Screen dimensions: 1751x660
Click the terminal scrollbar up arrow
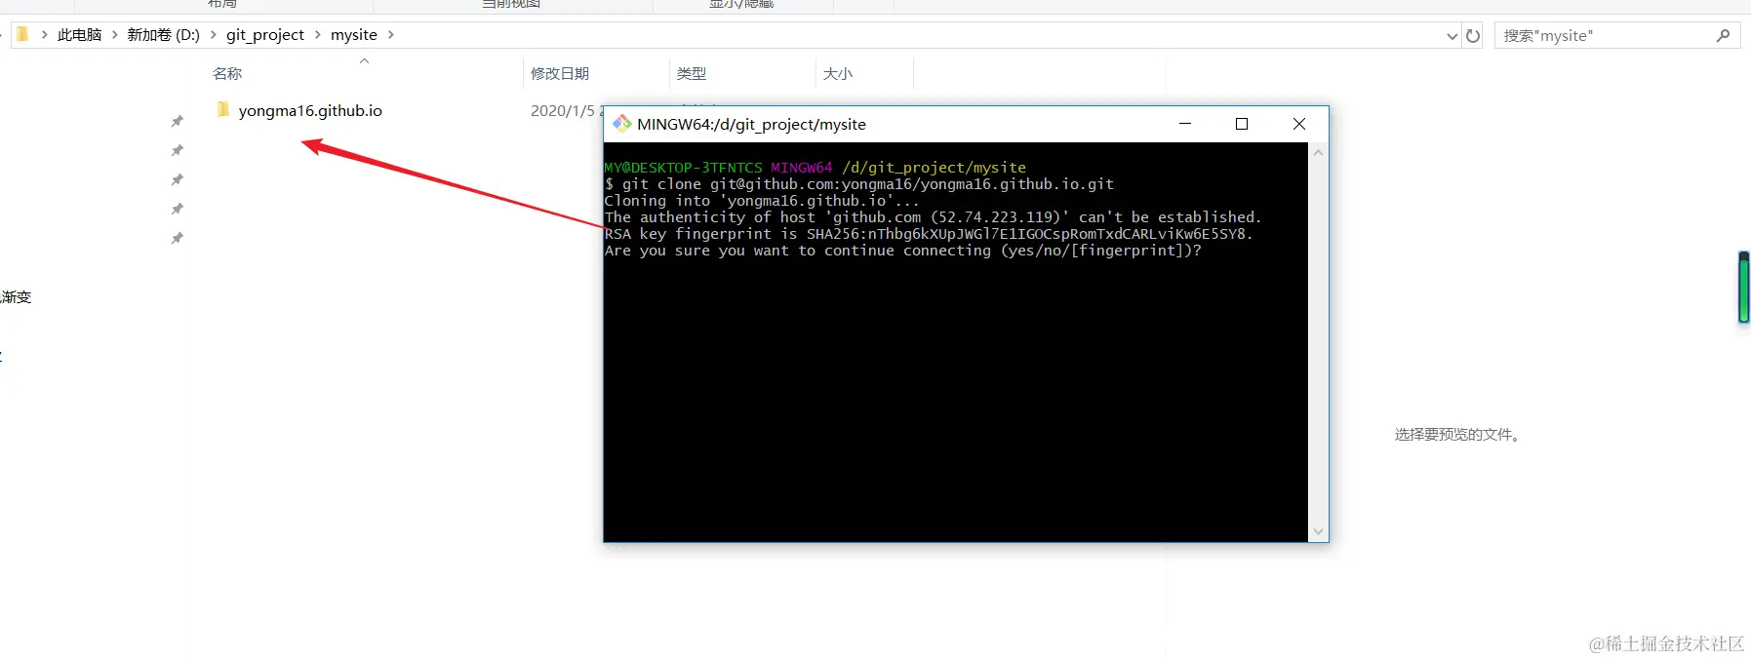[x=1319, y=152]
